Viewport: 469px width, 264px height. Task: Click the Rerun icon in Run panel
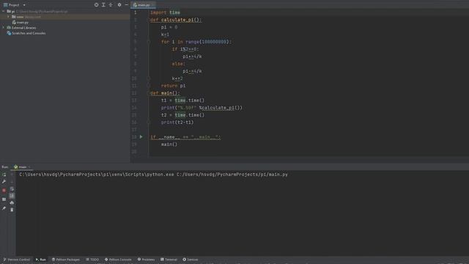[x=4, y=175]
